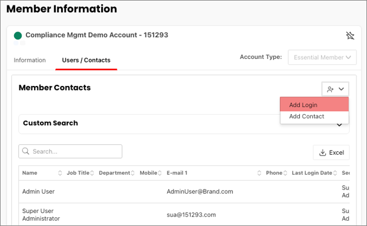Click the E-mail 1 column header

click(x=177, y=173)
